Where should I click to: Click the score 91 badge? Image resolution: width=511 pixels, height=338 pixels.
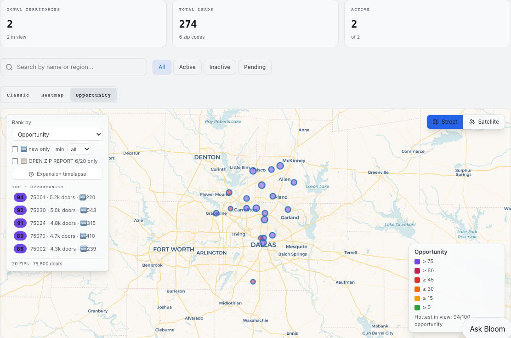pos(20,223)
